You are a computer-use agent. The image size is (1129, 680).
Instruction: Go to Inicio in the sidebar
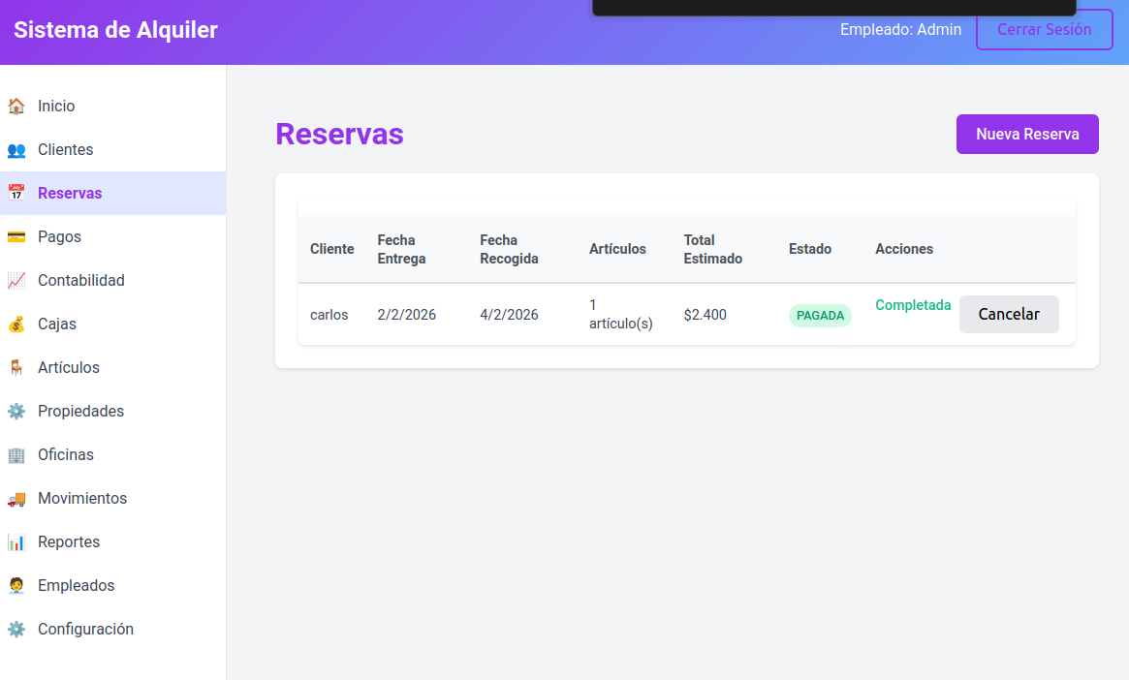pos(113,106)
